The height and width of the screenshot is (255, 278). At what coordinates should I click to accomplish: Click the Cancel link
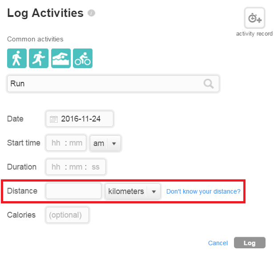(x=218, y=243)
